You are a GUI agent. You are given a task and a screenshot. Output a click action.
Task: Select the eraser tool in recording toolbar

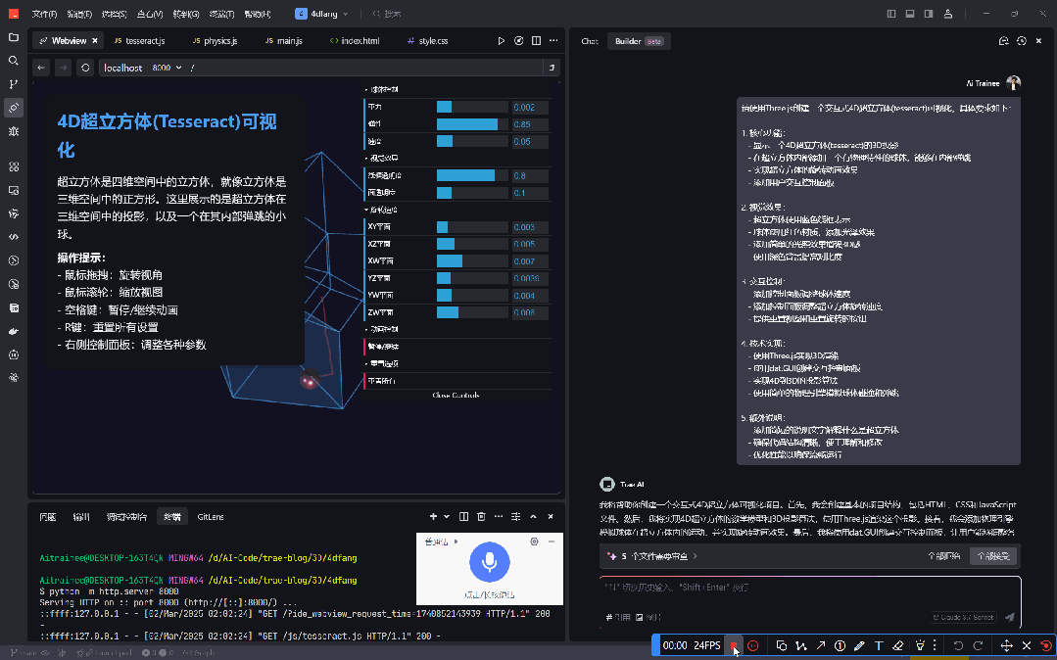898,645
